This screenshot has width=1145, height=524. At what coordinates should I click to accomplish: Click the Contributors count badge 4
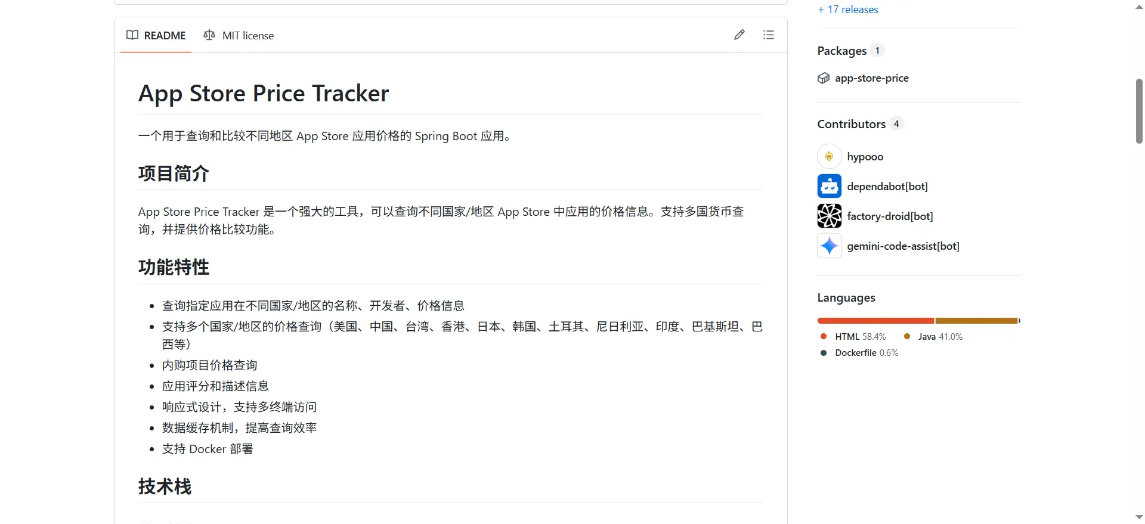click(x=896, y=124)
